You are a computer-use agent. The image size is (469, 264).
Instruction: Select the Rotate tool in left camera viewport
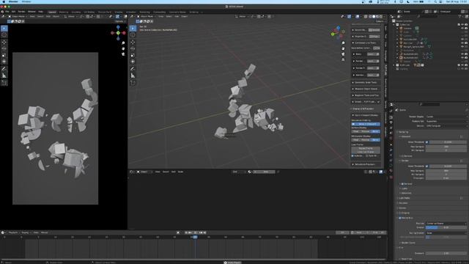[x=4, y=48]
